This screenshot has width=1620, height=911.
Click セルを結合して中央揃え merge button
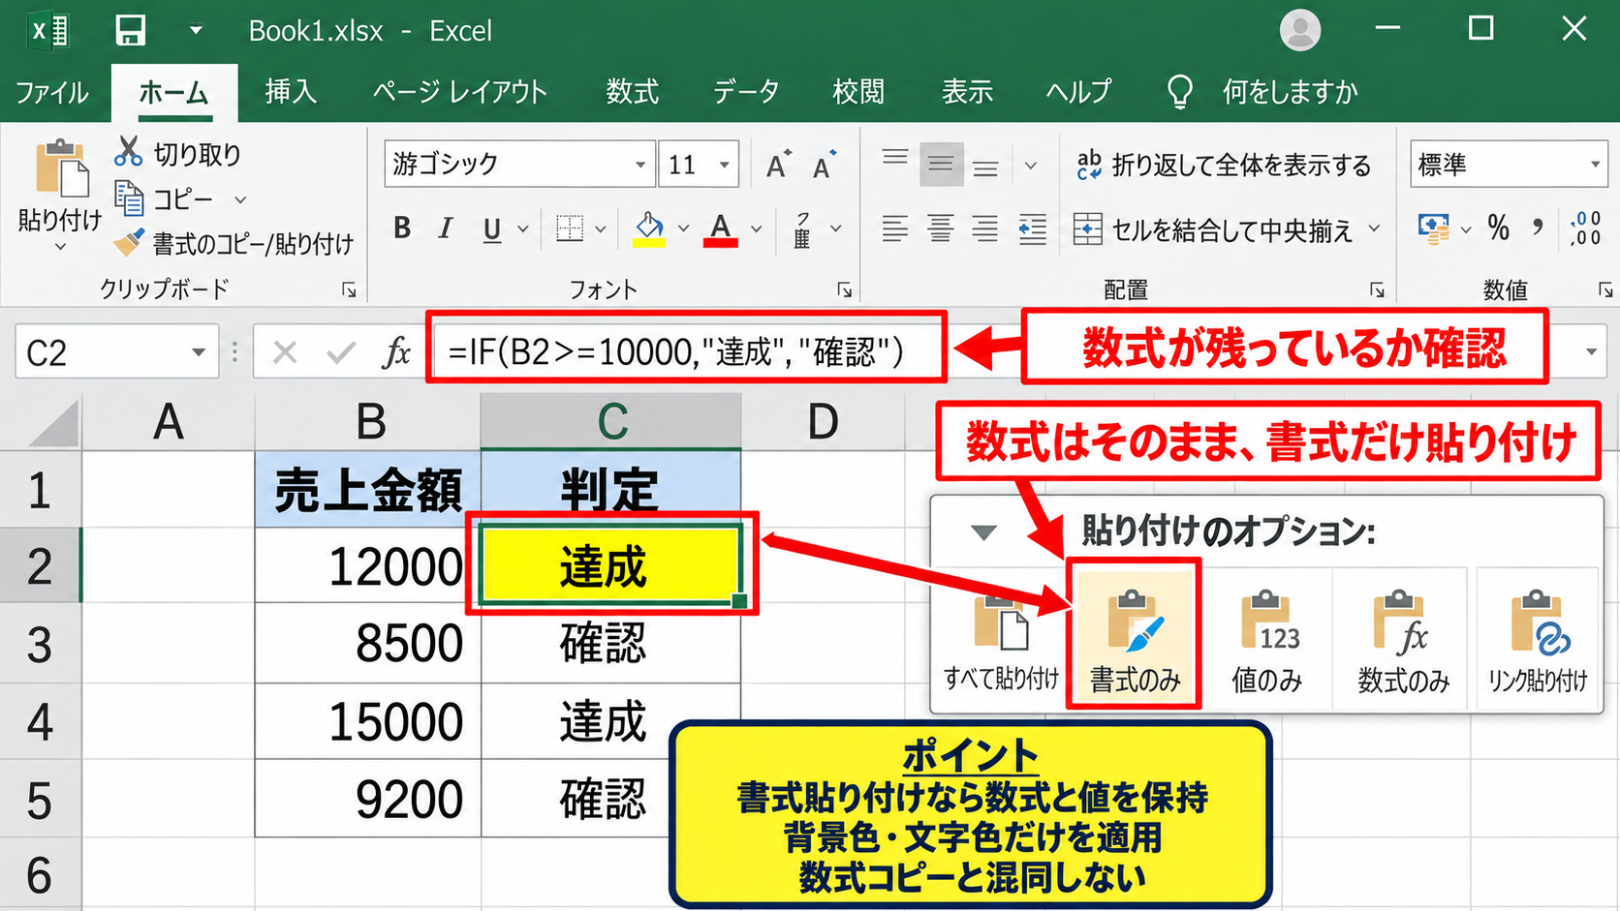pos(1214,229)
